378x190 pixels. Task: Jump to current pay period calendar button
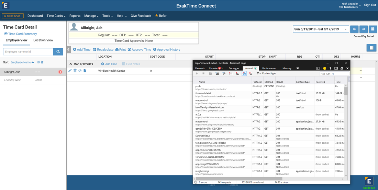(x=373, y=29)
